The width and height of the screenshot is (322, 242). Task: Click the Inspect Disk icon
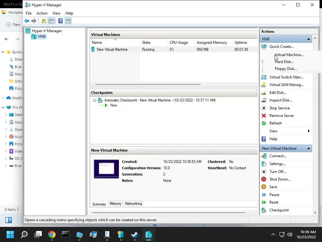[264, 100]
